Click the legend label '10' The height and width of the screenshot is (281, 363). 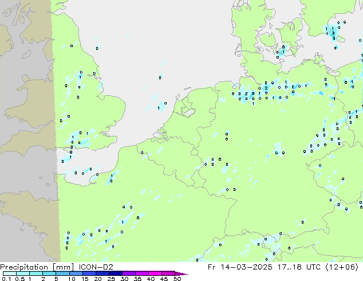(x=72, y=279)
